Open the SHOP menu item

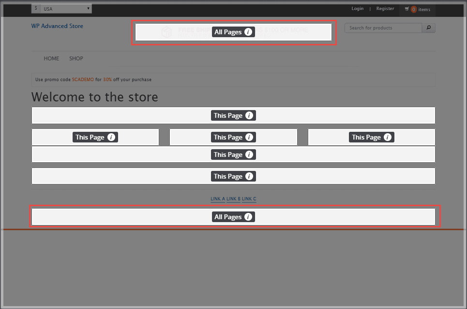pos(76,58)
